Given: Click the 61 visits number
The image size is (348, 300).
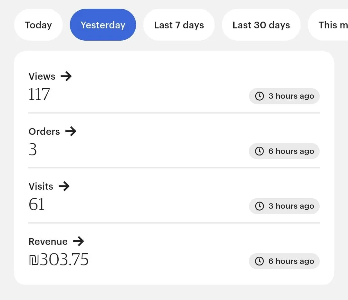Looking at the screenshot, I should 37,205.
